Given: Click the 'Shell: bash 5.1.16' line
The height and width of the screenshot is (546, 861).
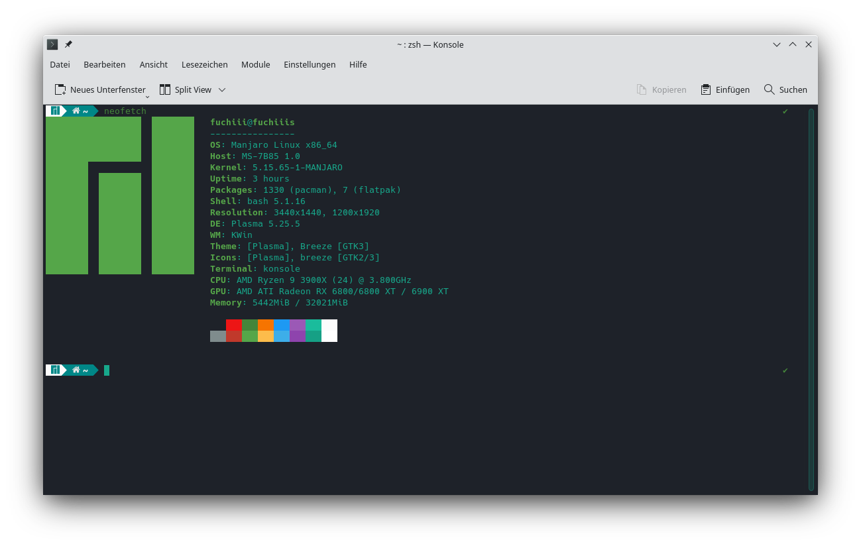Looking at the screenshot, I should click(258, 201).
